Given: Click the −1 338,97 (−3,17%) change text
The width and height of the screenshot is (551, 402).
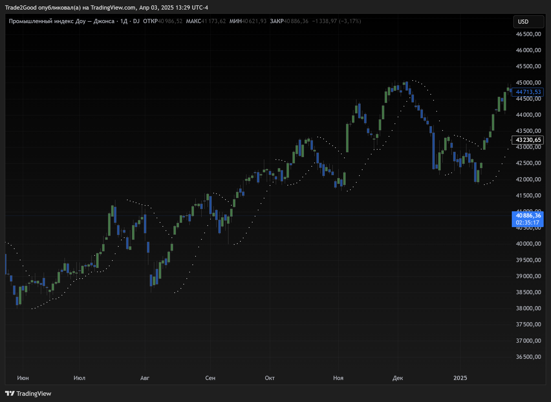Looking at the screenshot, I should (336, 21).
